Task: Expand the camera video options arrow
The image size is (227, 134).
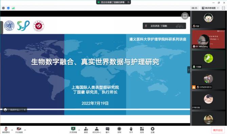Action: click(x=25, y=130)
